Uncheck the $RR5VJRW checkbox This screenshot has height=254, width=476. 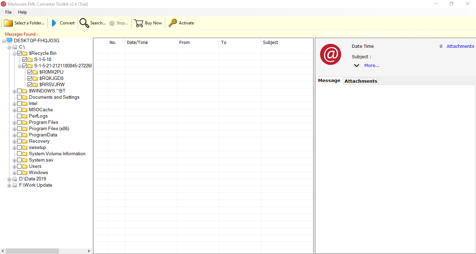[30, 84]
